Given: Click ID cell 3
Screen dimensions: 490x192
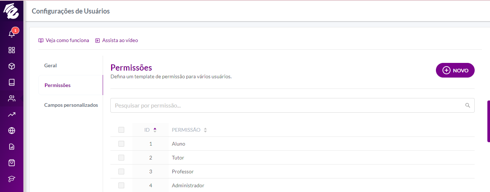Looking at the screenshot, I should click(x=151, y=172).
